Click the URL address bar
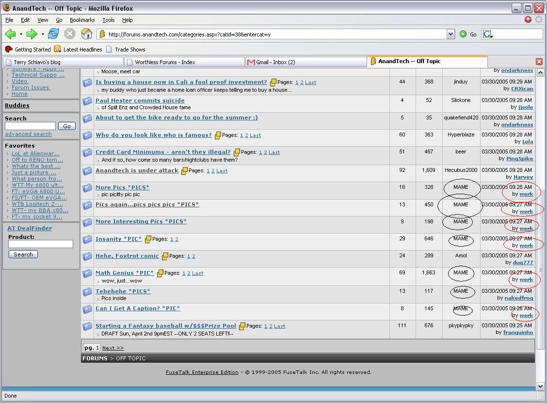547x403 pixels. pyautogui.click(x=272, y=34)
